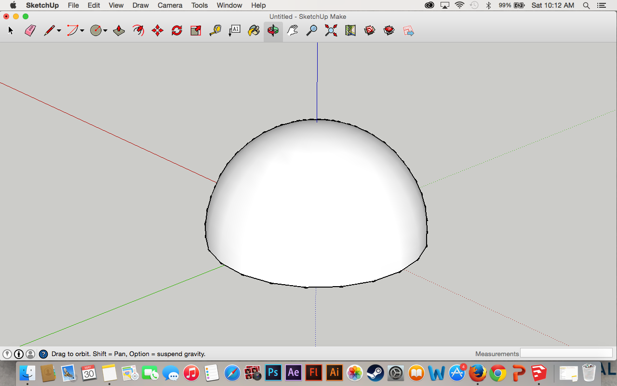Deactivate the highlighted Orbit tool
The height and width of the screenshot is (386, 617).
273,30
